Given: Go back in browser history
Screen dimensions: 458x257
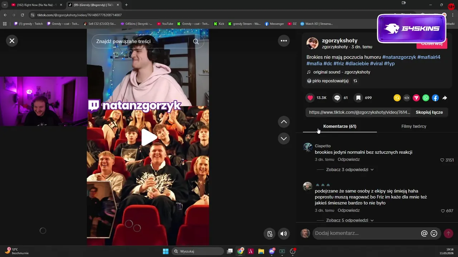Looking at the screenshot, I should pyautogui.click(x=5, y=15).
